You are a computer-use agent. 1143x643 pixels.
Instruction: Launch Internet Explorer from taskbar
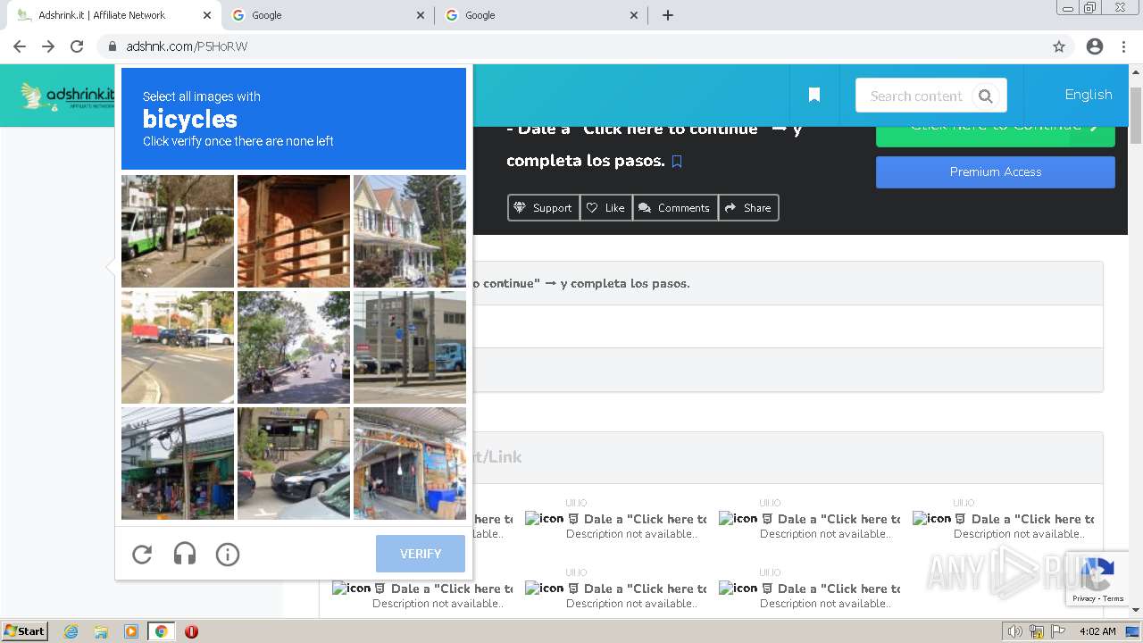pyautogui.click(x=71, y=631)
